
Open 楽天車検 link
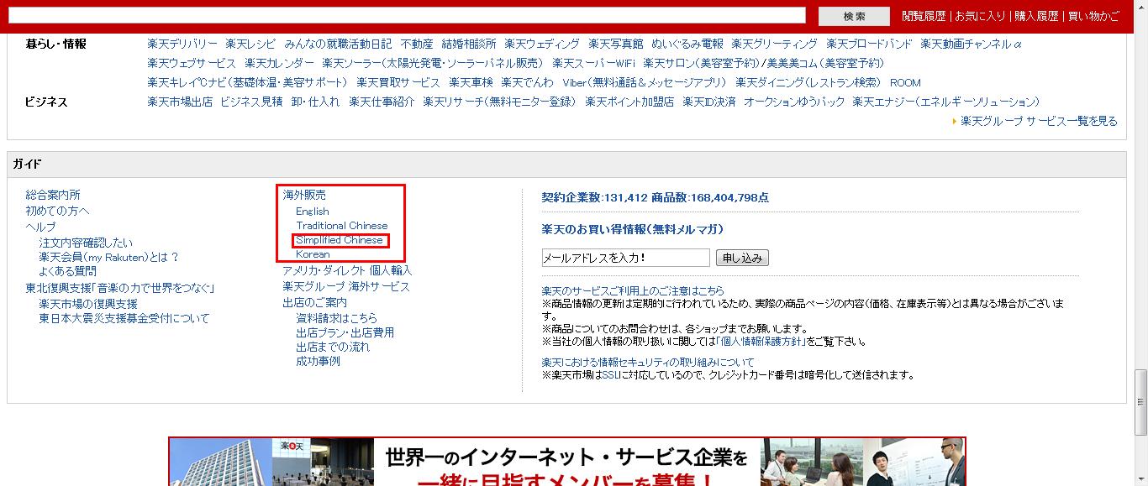click(471, 82)
